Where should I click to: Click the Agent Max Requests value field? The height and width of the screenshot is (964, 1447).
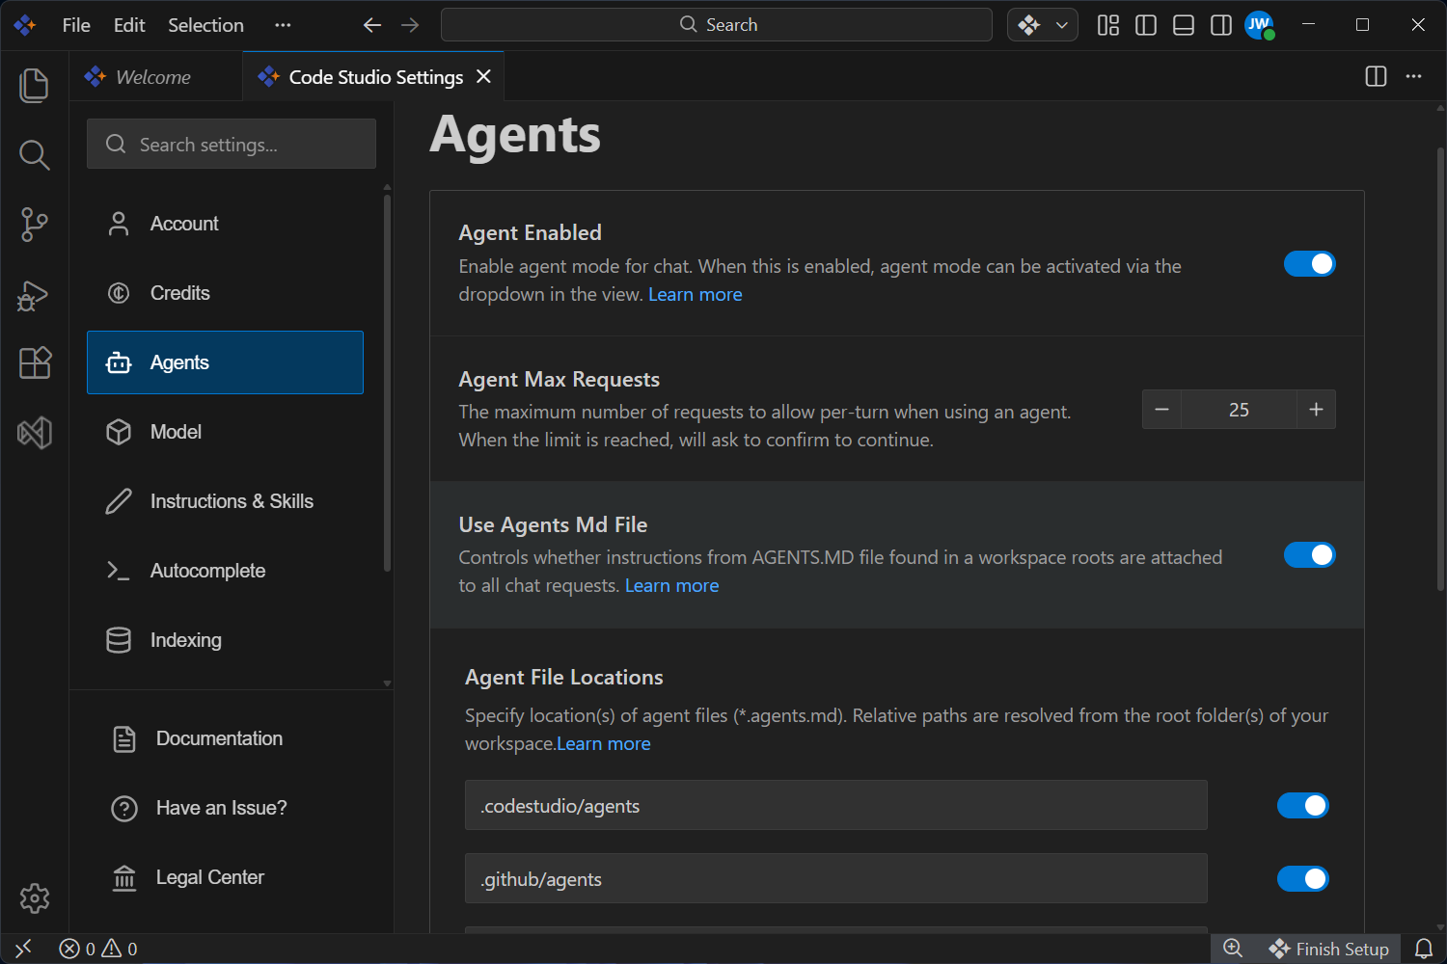point(1240,410)
